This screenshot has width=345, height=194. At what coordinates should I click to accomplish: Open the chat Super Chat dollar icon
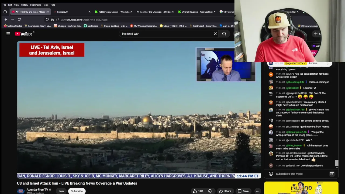pos(332,174)
